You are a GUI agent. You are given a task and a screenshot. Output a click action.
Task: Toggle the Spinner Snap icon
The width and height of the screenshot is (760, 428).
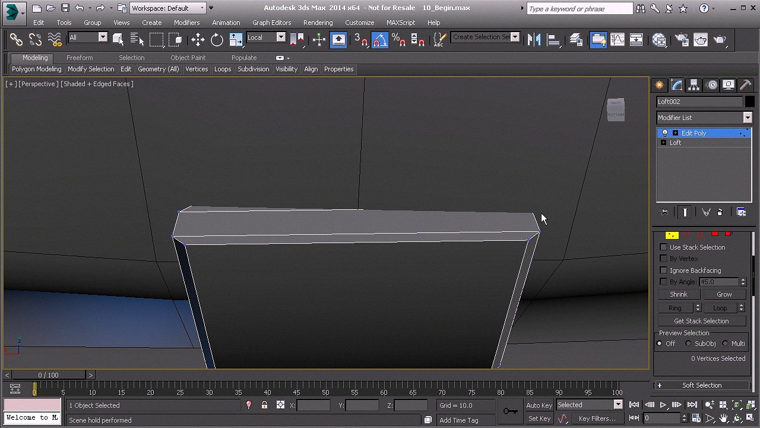pyautogui.click(x=418, y=40)
